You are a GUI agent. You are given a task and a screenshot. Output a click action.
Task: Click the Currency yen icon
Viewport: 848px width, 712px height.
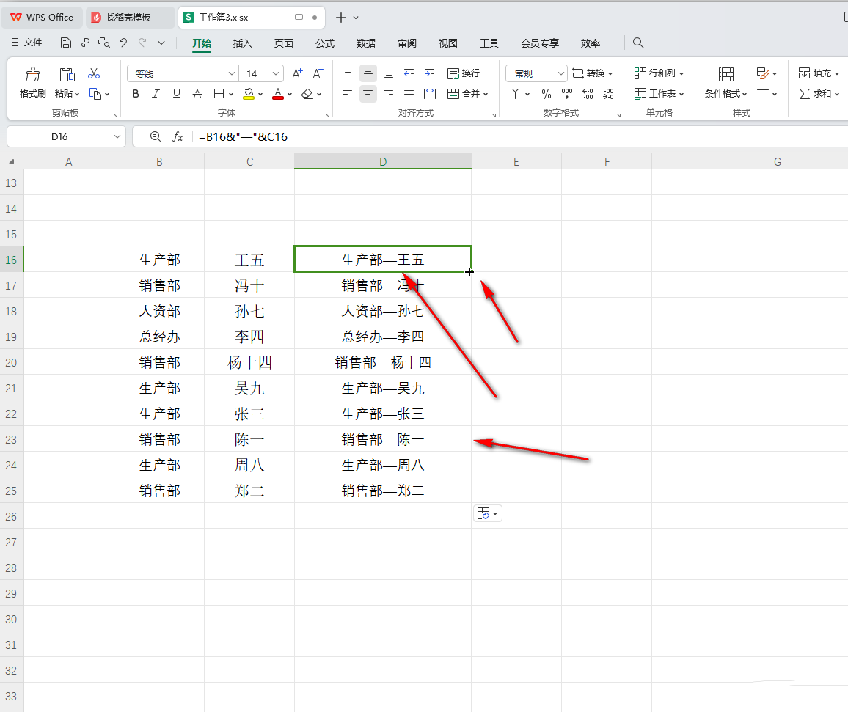click(x=515, y=94)
